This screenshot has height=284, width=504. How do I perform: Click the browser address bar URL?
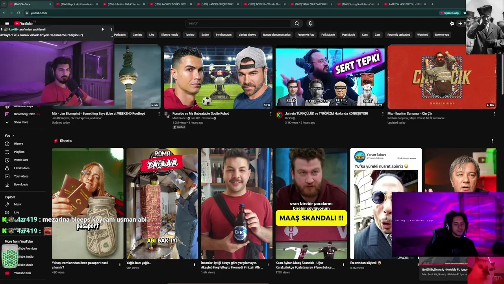pos(39,13)
